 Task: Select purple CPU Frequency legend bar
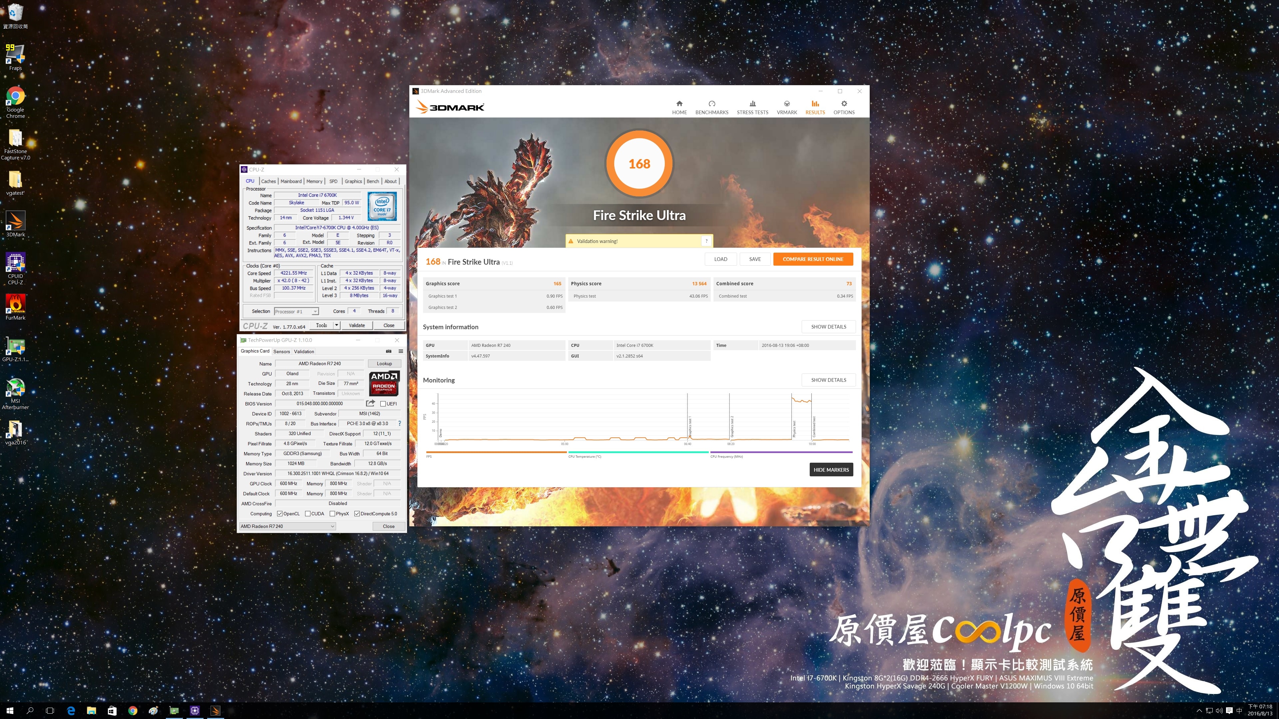781,452
